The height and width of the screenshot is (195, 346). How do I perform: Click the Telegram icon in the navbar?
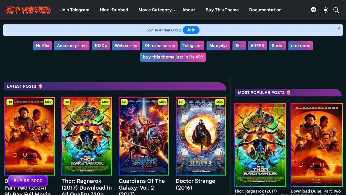[x=313, y=10]
